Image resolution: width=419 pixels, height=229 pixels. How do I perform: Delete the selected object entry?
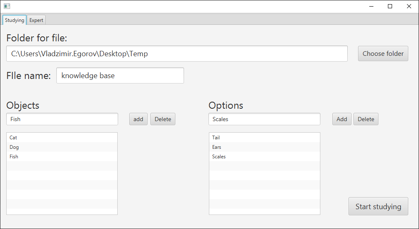click(163, 119)
